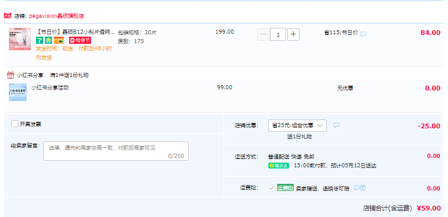Click the 省115:节日价 discount text
Screen dimensions: 448x217
pyautogui.click(x=341, y=33)
